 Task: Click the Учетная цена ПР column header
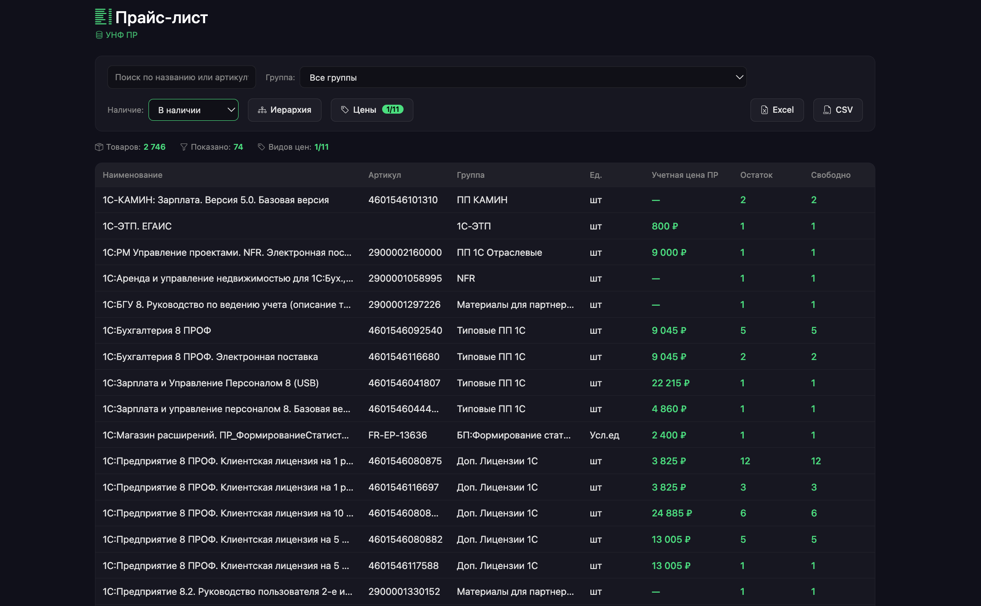point(684,175)
